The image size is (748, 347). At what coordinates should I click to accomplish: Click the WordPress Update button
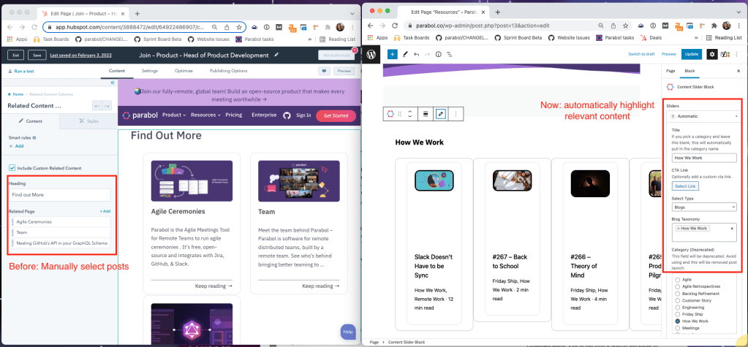692,54
